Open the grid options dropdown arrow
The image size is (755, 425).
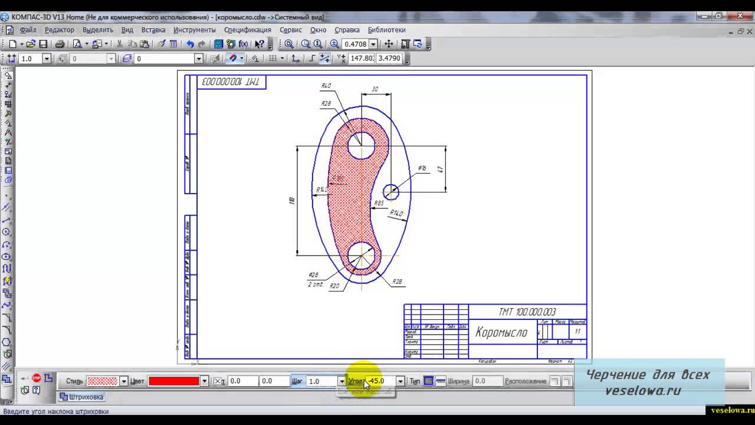[x=282, y=58]
